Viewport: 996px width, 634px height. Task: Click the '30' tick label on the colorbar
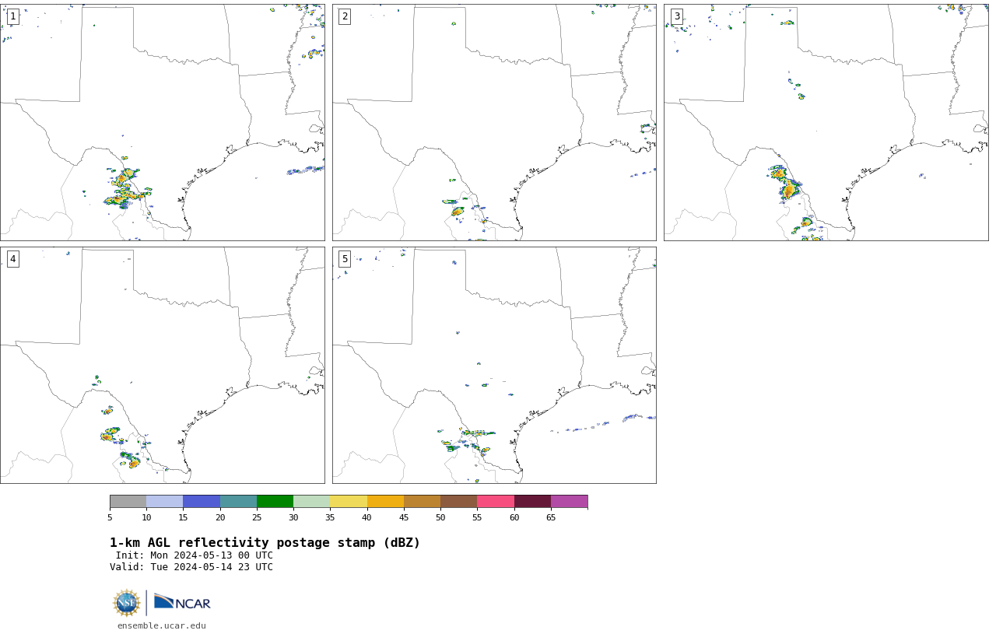(x=293, y=517)
